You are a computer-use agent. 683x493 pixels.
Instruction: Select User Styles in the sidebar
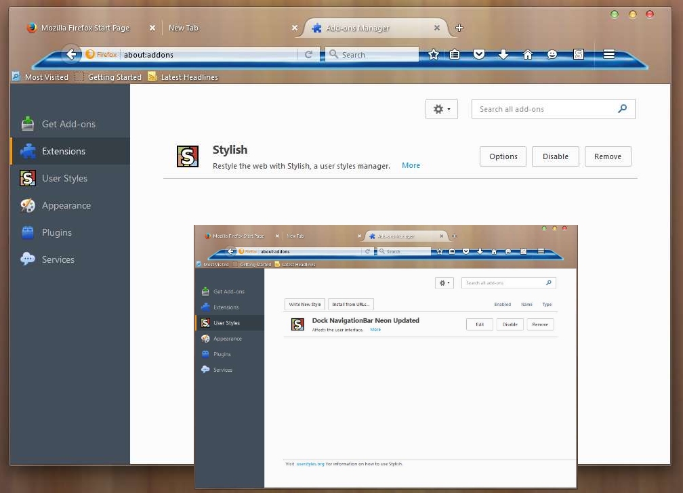point(64,178)
